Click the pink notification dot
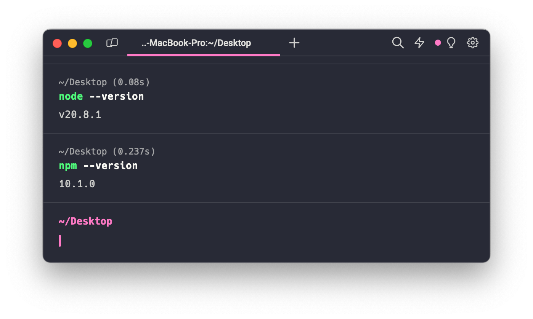 pos(438,43)
